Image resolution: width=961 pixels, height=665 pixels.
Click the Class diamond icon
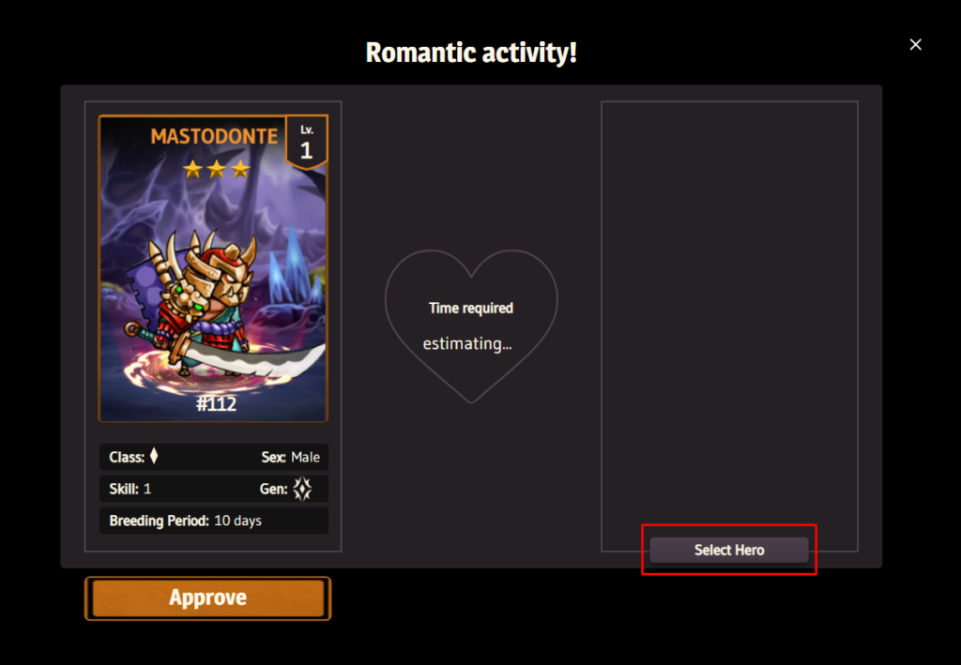(154, 456)
